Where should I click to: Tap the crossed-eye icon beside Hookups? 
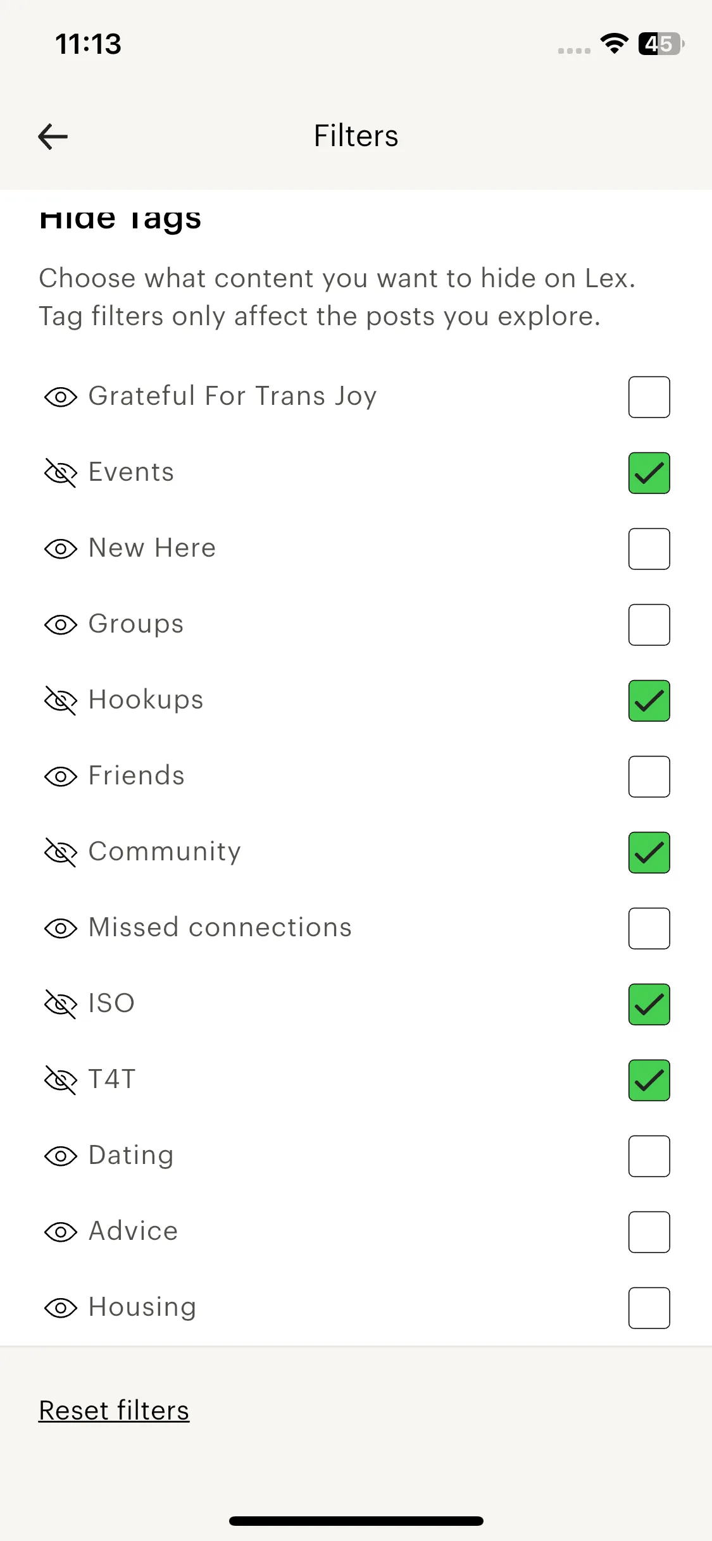61,701
